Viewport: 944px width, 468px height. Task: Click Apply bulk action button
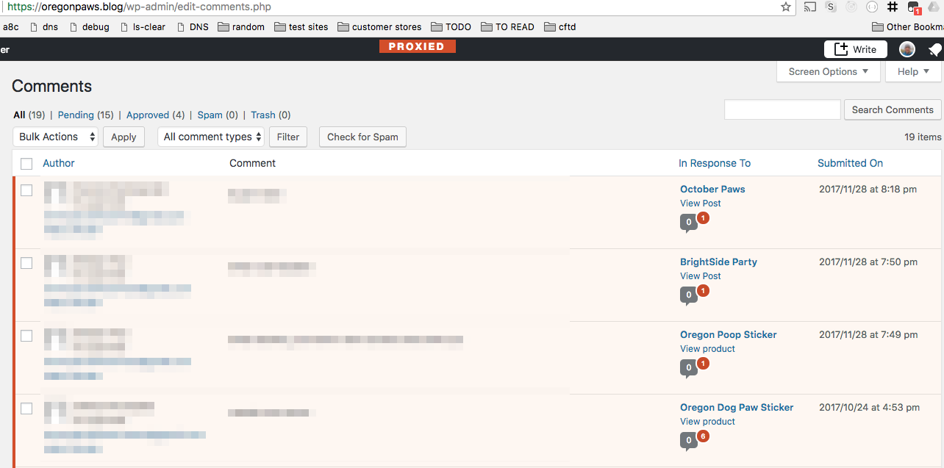point(124,137)
